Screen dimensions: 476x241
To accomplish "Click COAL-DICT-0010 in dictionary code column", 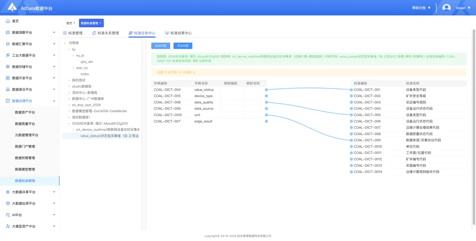I will (x=168, y=115).
